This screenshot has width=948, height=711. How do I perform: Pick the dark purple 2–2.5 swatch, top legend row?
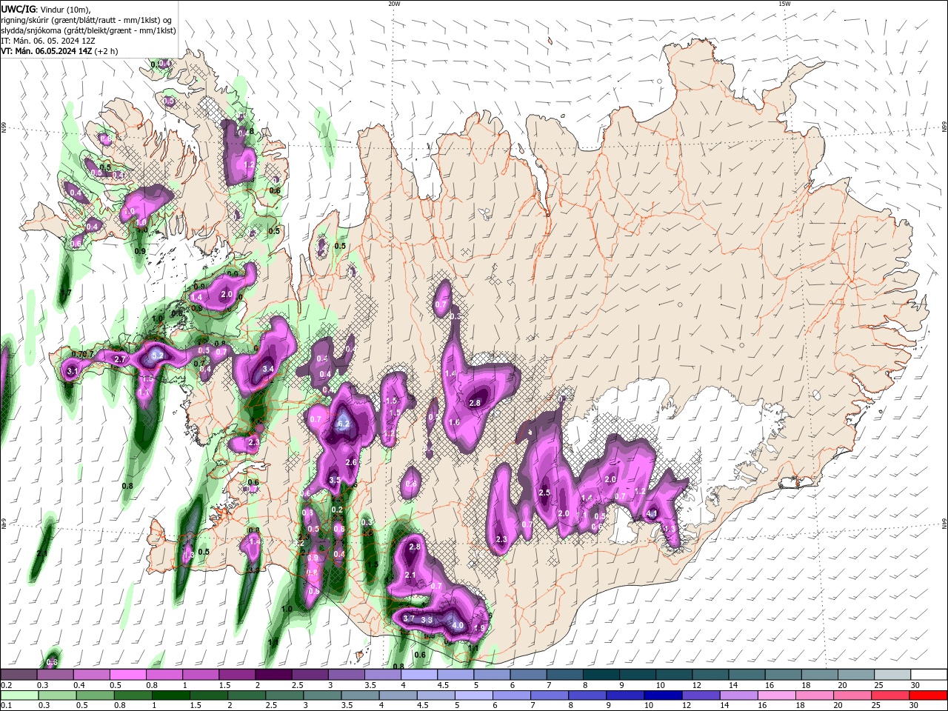click(x=273, y=675)
